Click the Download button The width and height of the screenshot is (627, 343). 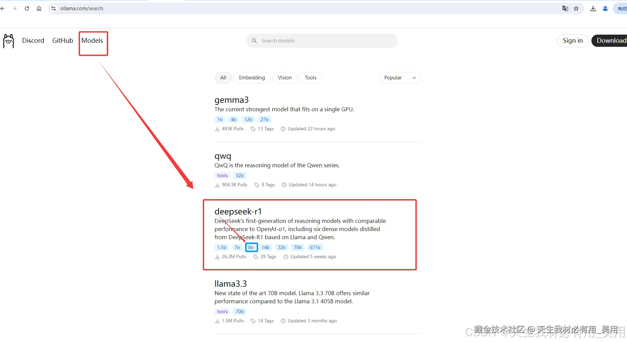(610, 41)
